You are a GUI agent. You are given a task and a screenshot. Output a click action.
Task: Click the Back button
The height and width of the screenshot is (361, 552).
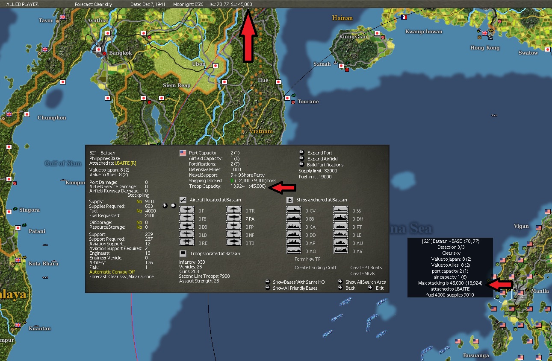tap(350, 288)
